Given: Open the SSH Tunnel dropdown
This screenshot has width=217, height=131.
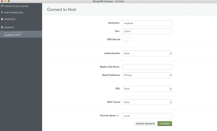Looking at the screenshot, I should (147, 102).
